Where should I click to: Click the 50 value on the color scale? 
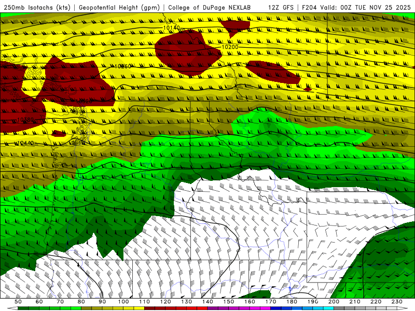coord(18,302)
